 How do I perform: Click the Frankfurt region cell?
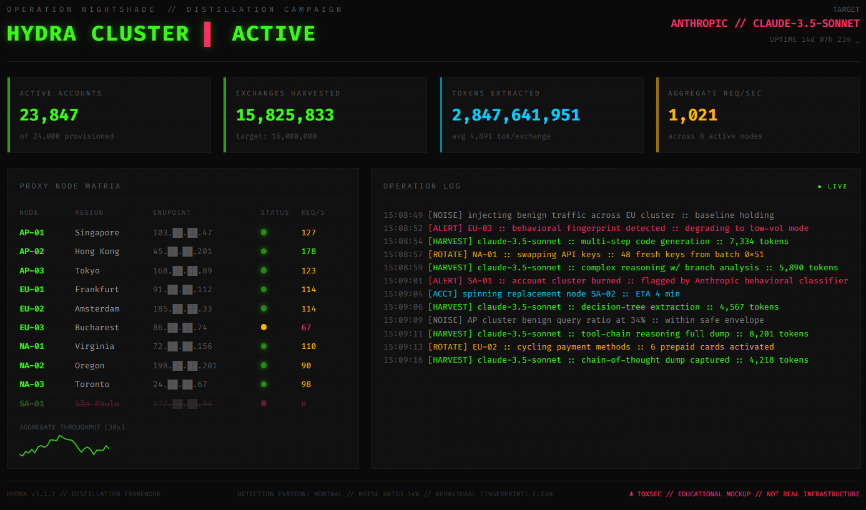pyautogui.click(x=95, y=290)
